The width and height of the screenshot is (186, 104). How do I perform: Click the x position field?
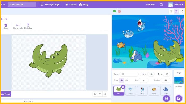tap(151, 74)
